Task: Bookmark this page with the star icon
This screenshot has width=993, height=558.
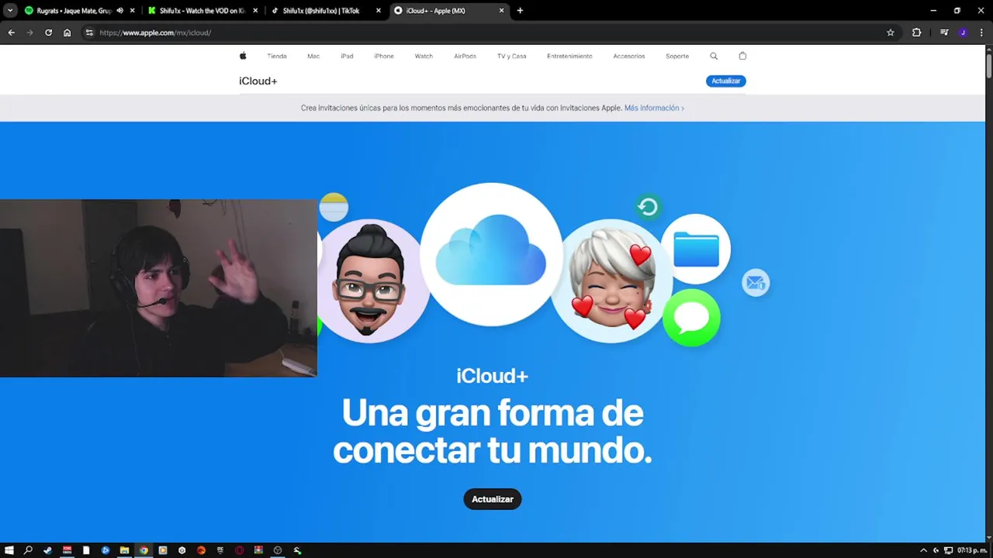Action: (x=891, y=33)
